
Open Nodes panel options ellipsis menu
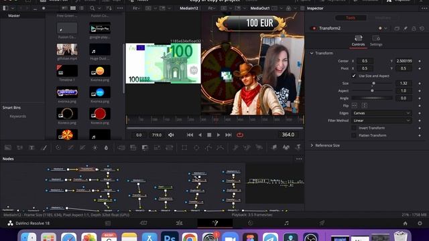tap(299, 159)
